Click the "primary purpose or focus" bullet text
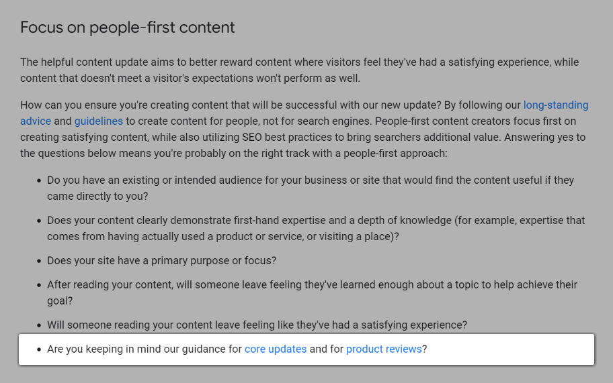Viewport: 613px width, 383px height. (x=161, y=261)
